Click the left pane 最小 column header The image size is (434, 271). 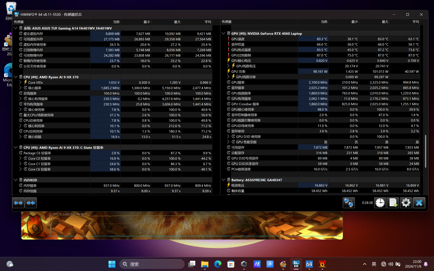coord(136,22)
